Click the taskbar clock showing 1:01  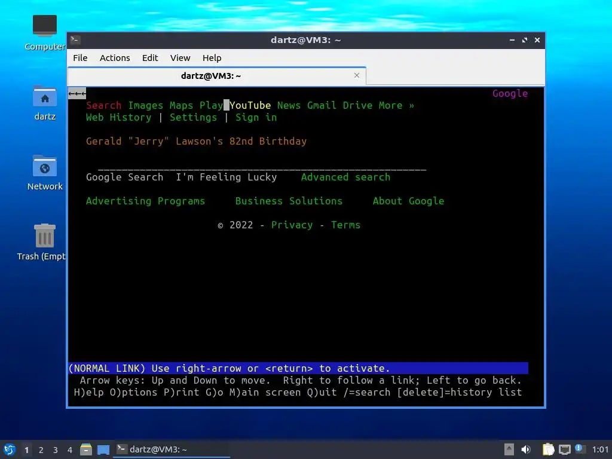click(600, 449)
